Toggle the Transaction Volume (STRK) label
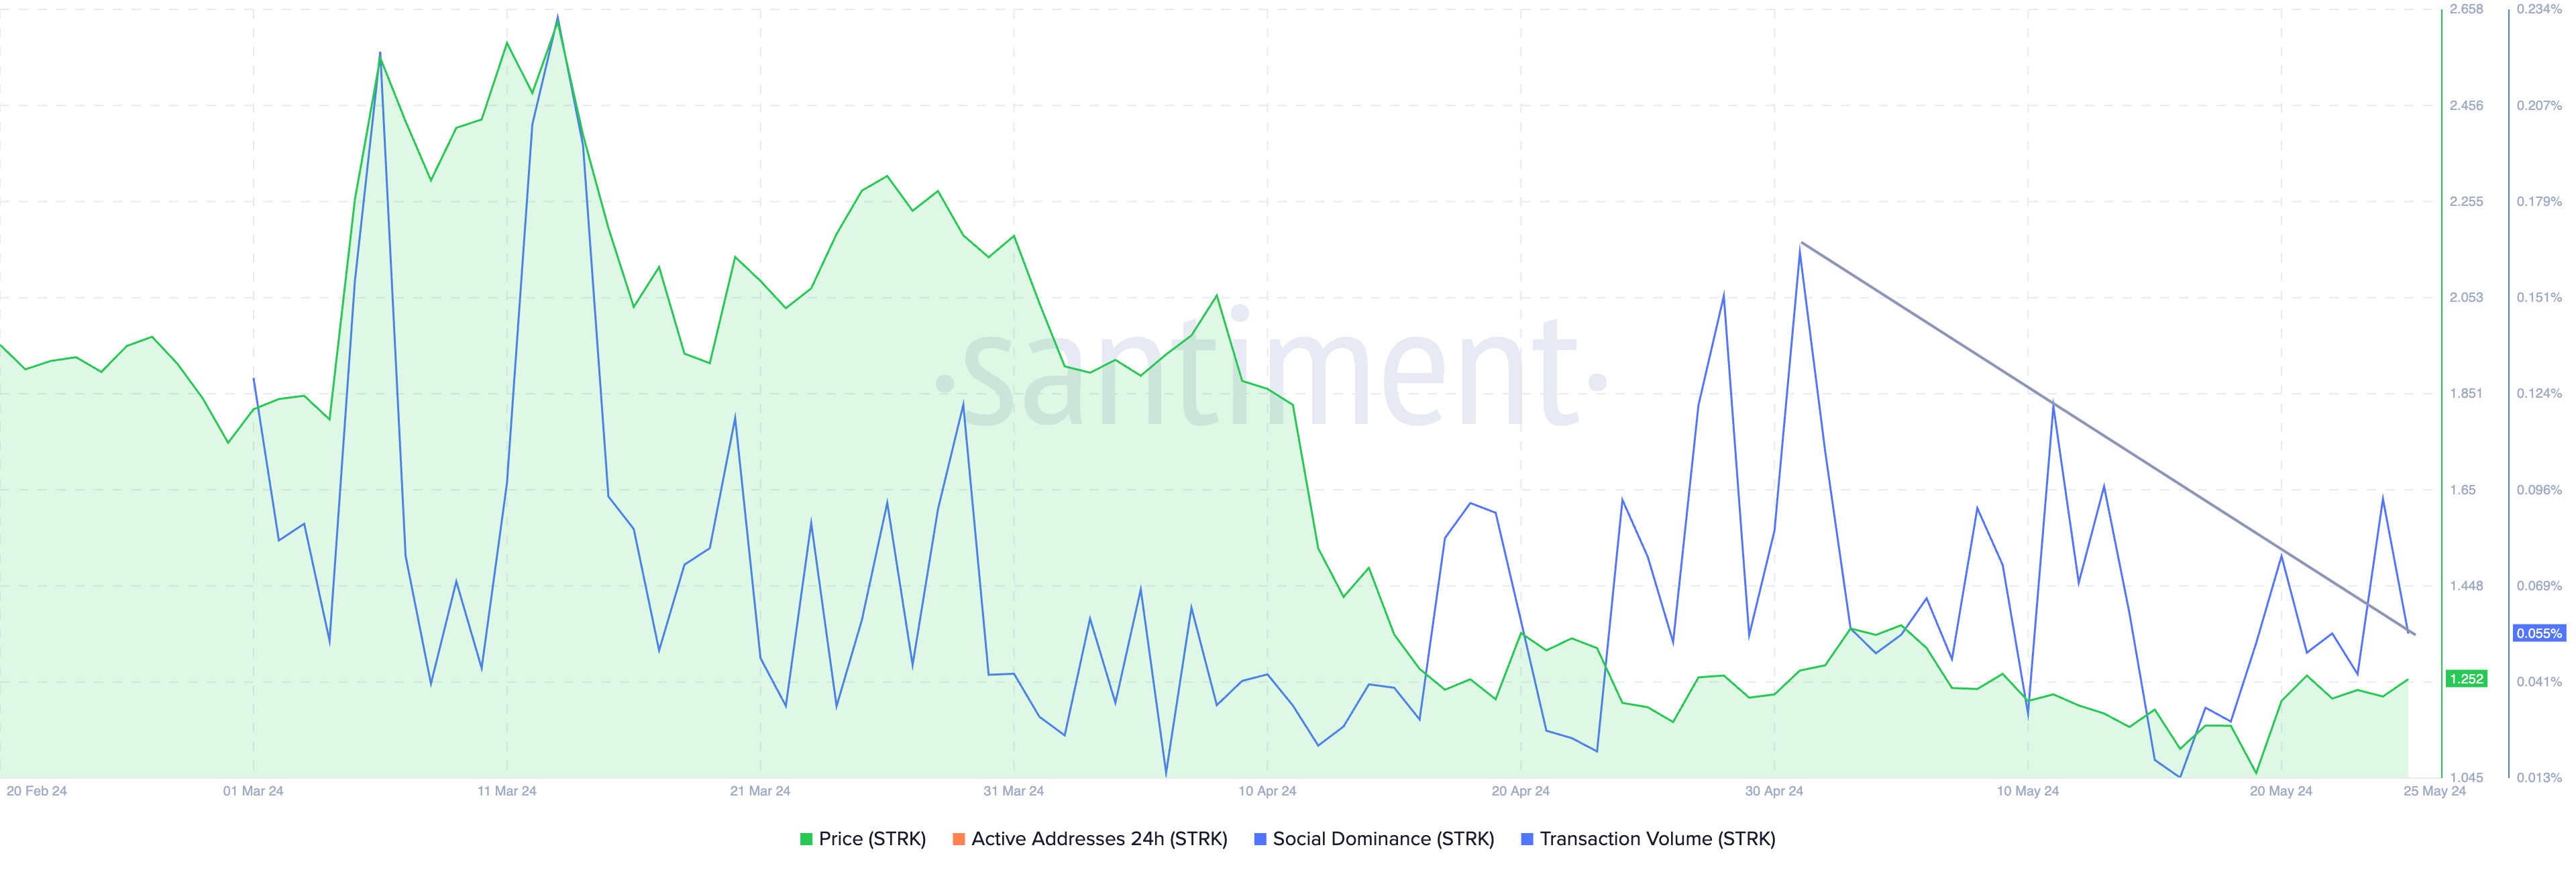 click(x=1657, y=839)
